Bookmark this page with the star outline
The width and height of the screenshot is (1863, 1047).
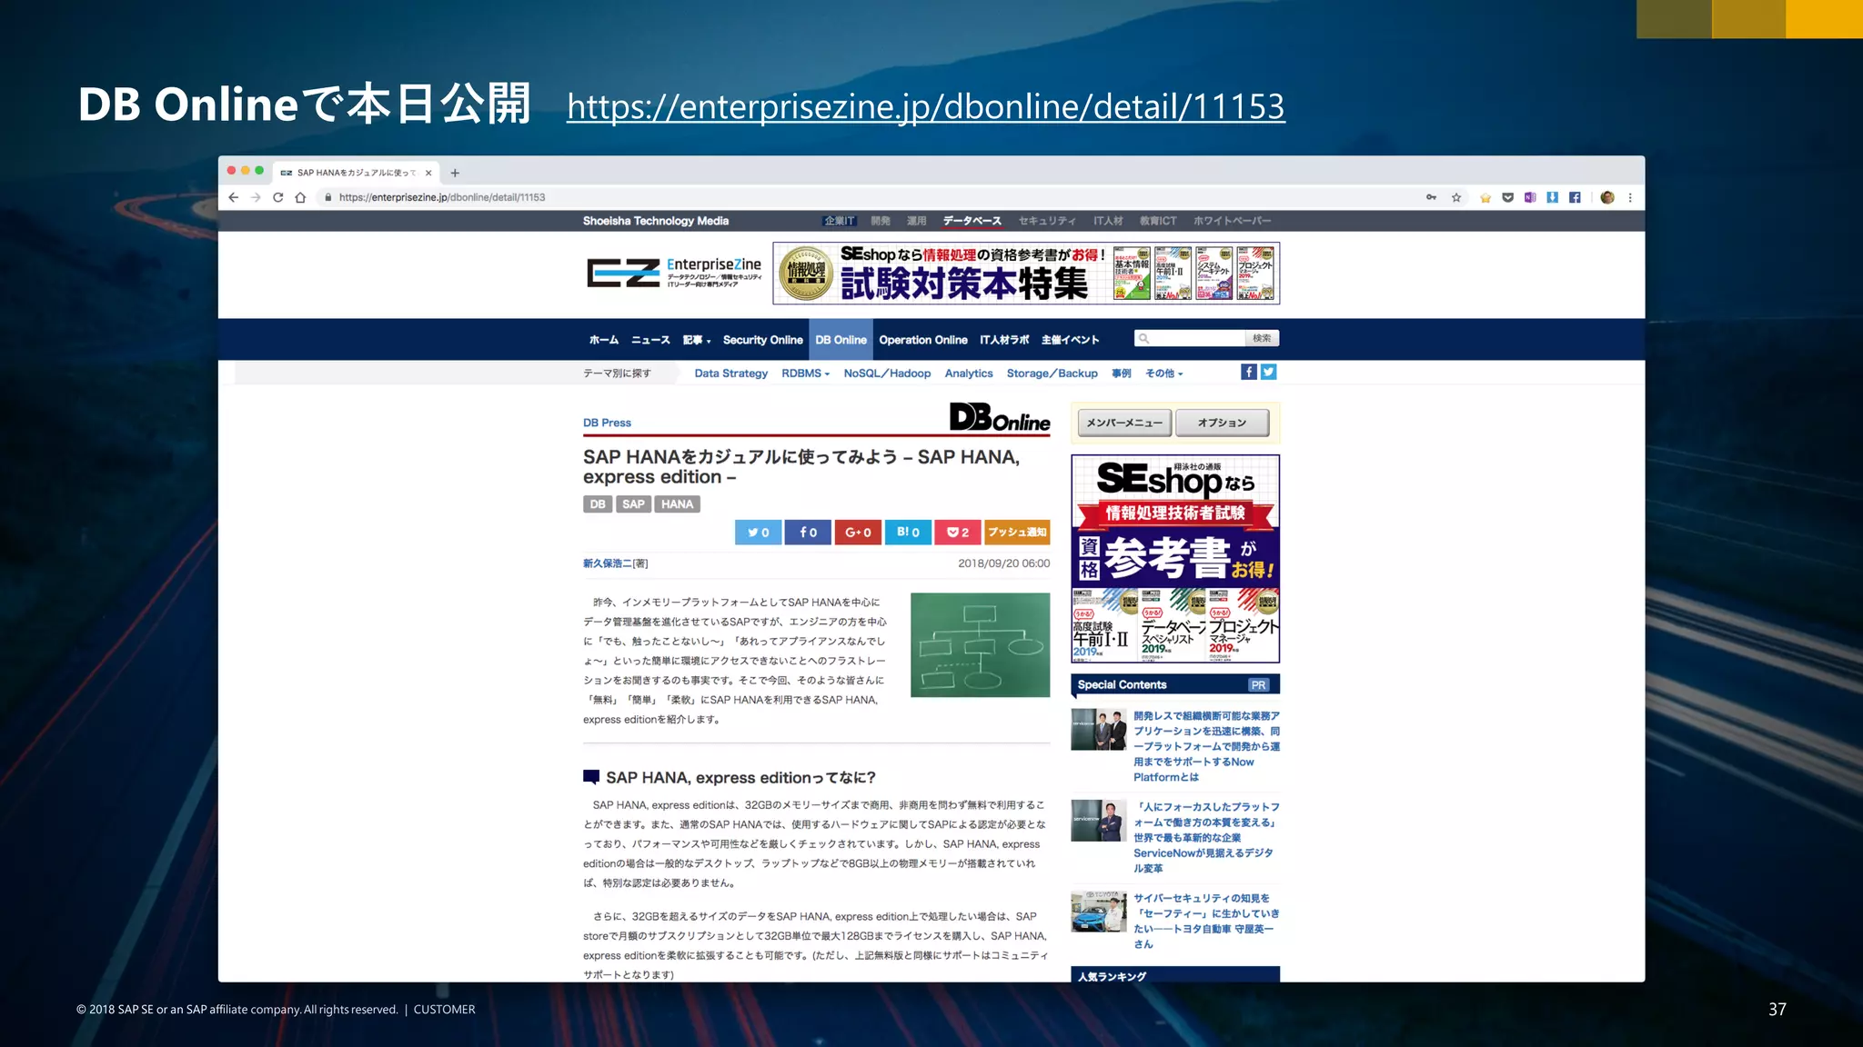(x=1456, y=197)
